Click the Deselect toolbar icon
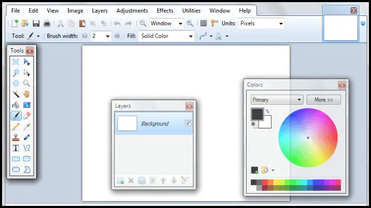This screenshot has width=371, height=208. click(x=104, y=23)
